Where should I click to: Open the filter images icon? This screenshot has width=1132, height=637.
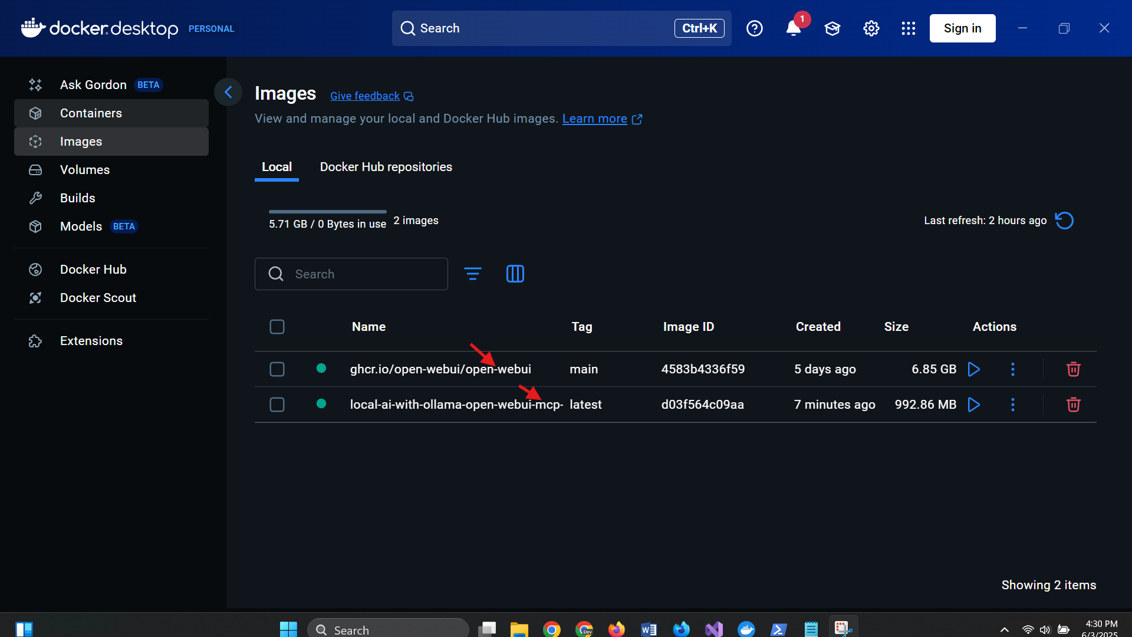(x=472, y=274)
